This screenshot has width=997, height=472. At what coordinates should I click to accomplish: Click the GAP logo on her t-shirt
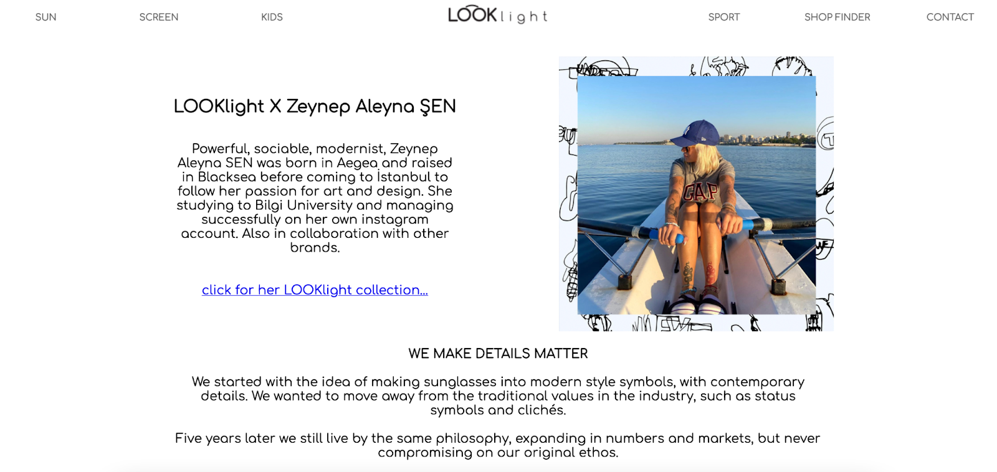(x=702, y=192)
